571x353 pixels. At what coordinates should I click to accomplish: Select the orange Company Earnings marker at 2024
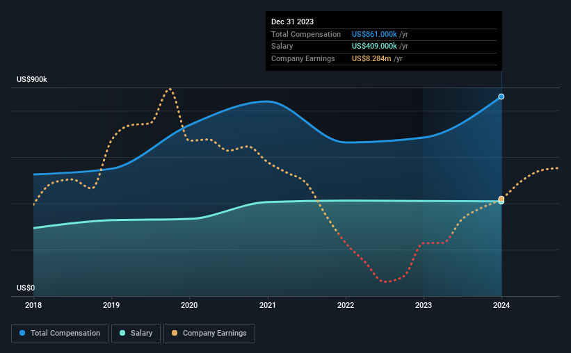(x=501, y=199)
